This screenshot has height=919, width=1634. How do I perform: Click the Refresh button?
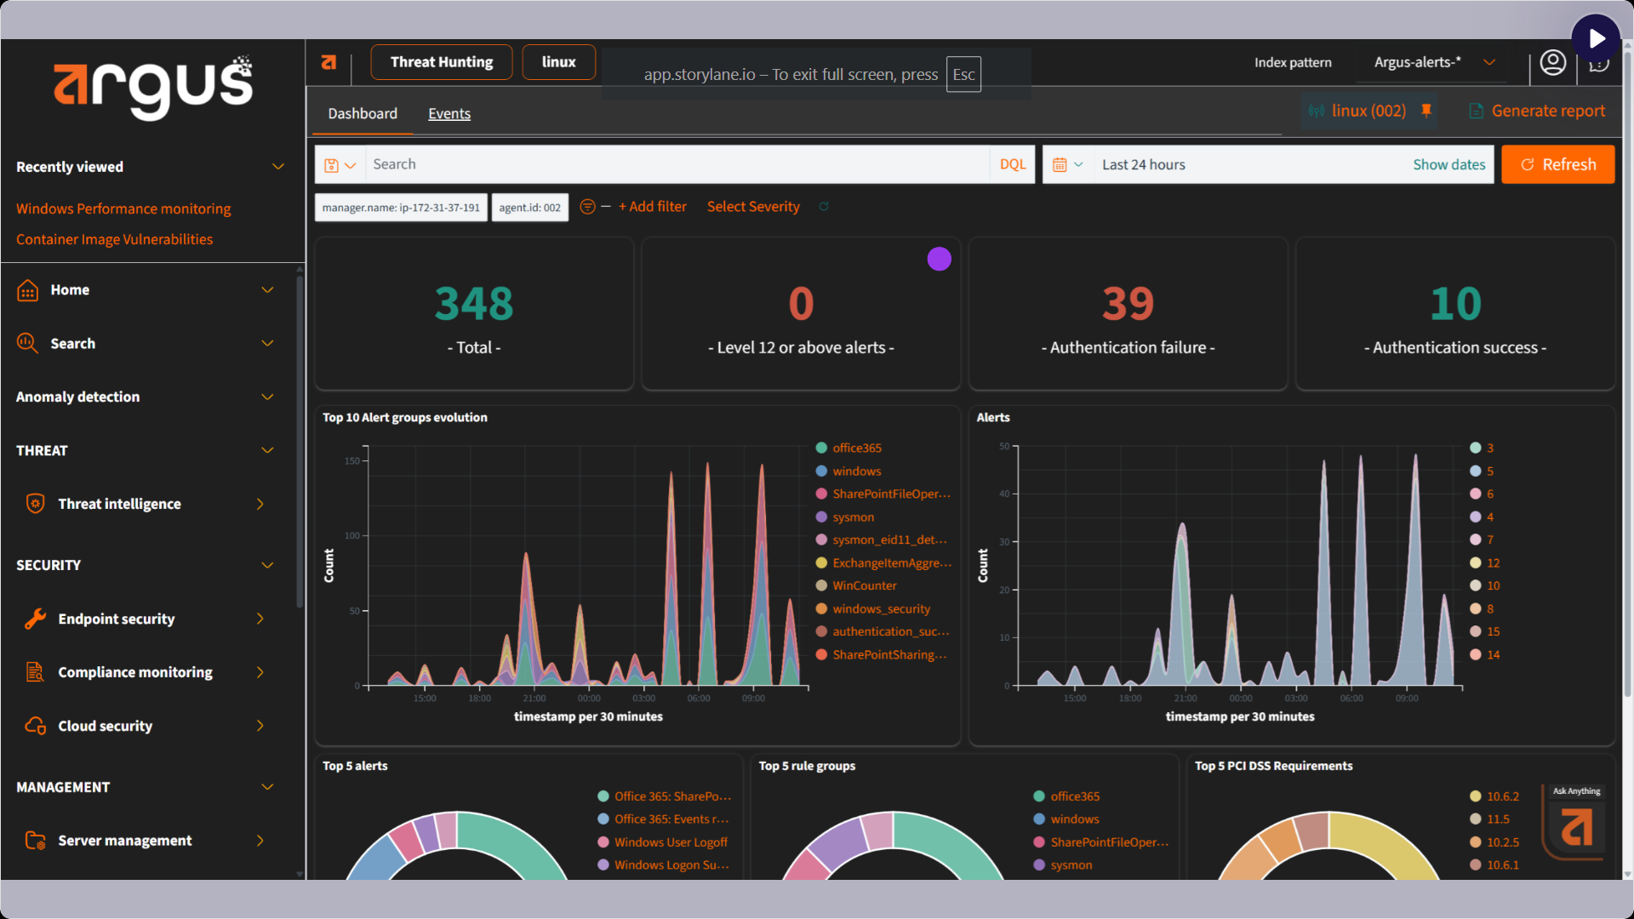point(1557,165)
